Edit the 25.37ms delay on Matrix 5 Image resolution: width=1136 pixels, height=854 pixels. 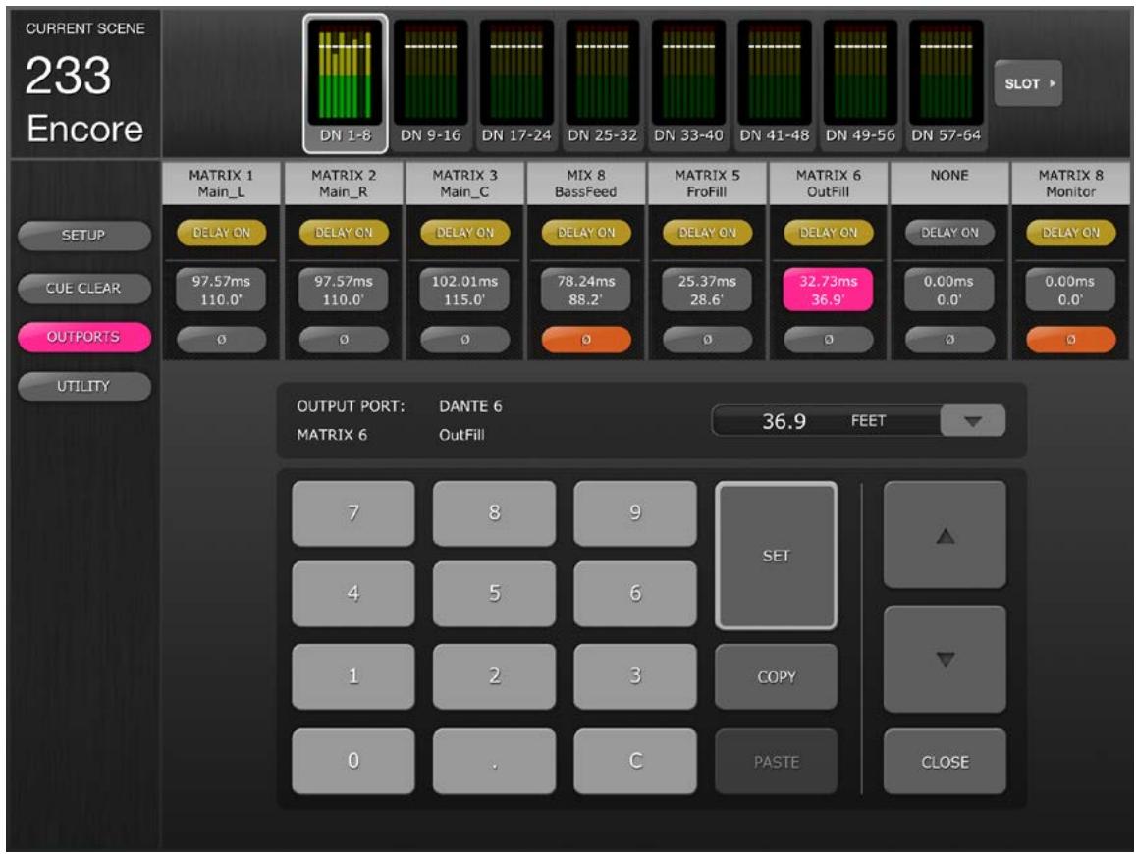[x=707, y=290]
